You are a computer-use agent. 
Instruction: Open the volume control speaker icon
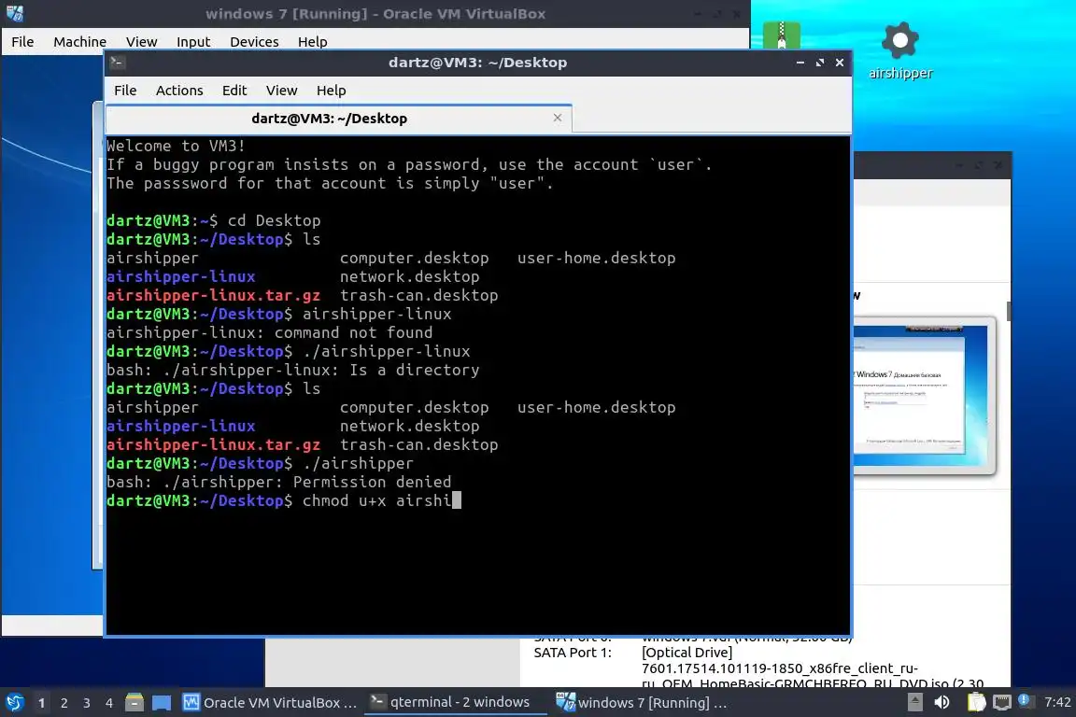[942, 702]
